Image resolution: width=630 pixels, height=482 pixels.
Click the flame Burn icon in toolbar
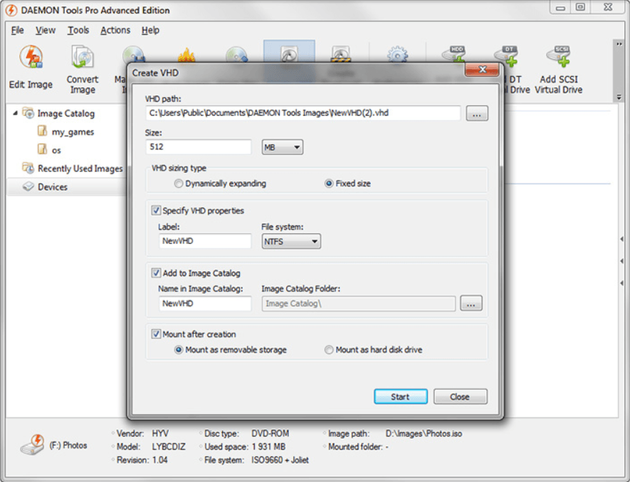click(x=187, y=55)
